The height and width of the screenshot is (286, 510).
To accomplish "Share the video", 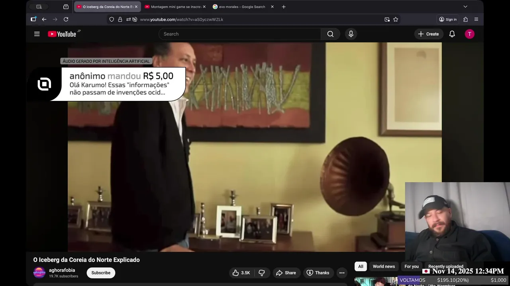I will [x=286, y=273].
